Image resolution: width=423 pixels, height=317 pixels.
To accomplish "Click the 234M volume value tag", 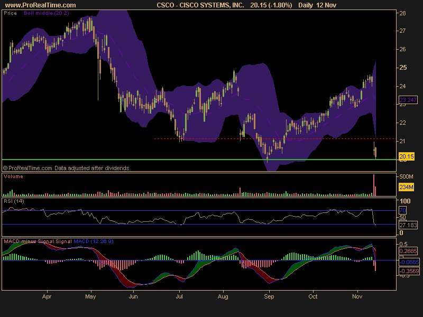I will tap(406, 187).
